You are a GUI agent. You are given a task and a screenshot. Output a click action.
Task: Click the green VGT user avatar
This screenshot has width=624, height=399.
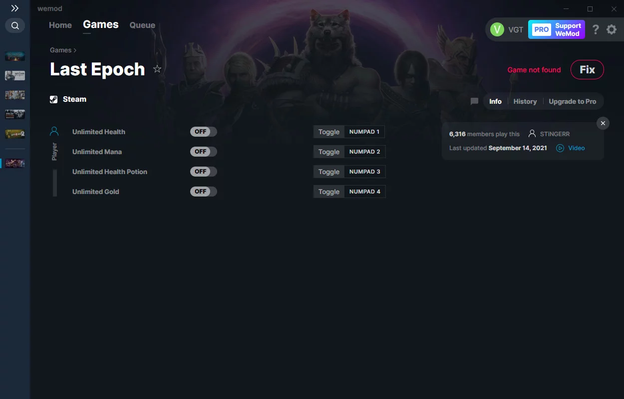(497, 29)
